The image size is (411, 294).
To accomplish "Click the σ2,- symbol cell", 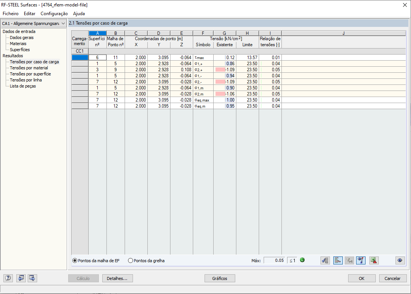I will click(x=203, y=81).
